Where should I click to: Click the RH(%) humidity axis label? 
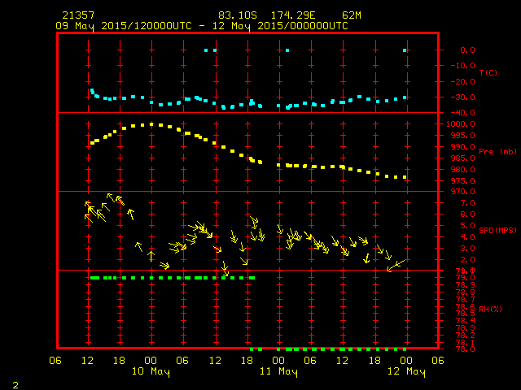tap(490, 309)
